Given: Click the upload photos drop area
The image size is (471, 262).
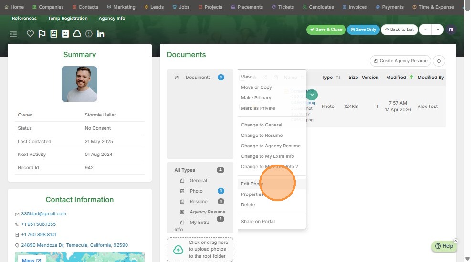Looking at the screenshot, I should [200, 249].
